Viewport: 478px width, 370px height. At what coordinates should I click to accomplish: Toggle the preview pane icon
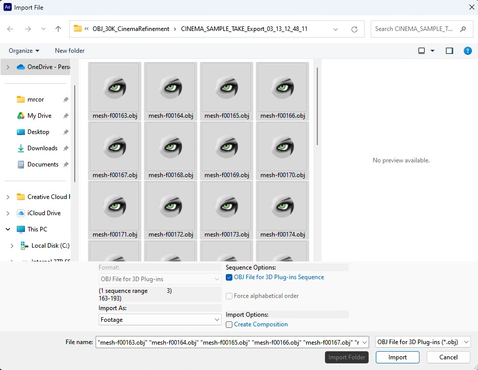coord(449,51)
